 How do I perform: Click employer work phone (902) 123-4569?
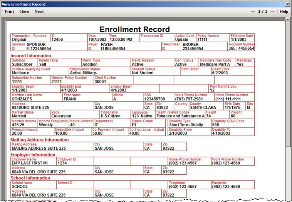(226, 163)
